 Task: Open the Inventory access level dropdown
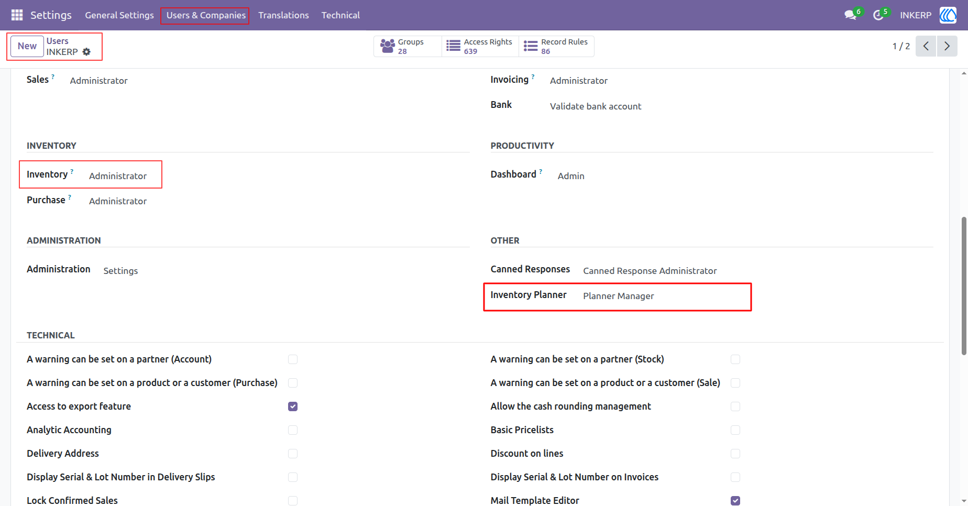118,176
